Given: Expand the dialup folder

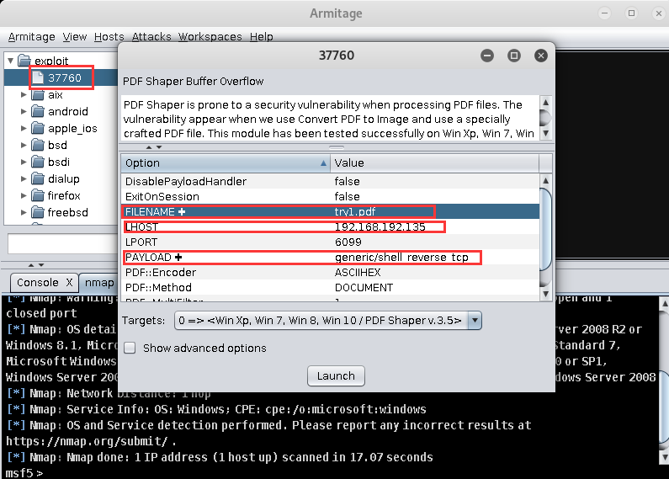Looking at the screenshot, I should pos(24,178).
